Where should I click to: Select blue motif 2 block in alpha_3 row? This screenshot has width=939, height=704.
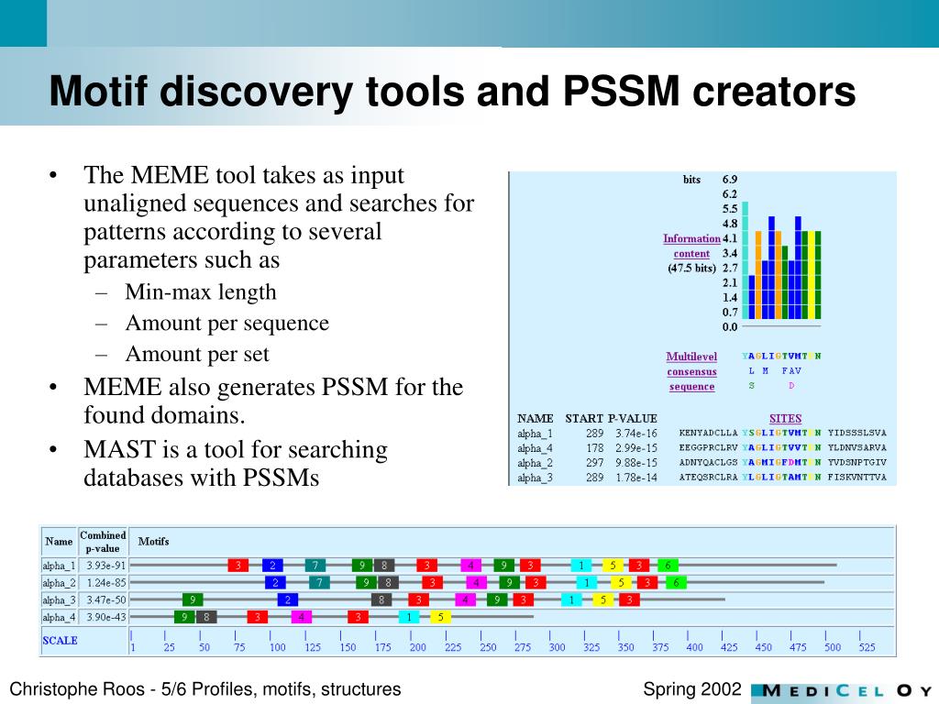pyautogui.click(x=287, y=599)
